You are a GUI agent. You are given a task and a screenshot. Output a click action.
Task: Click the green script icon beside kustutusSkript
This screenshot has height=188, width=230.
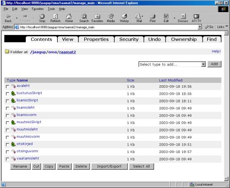tap(13, 93)
